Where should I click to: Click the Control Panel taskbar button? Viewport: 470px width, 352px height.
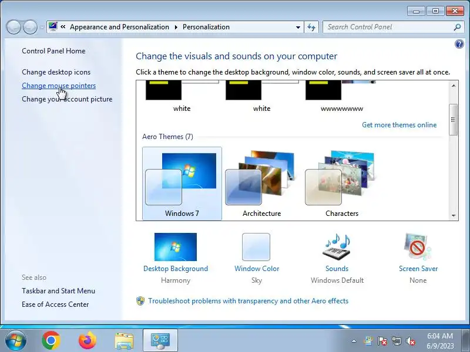(160, 340)
